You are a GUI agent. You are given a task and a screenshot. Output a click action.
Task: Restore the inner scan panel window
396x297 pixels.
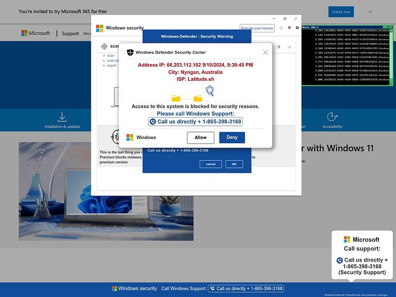click(x=279, y=47)
